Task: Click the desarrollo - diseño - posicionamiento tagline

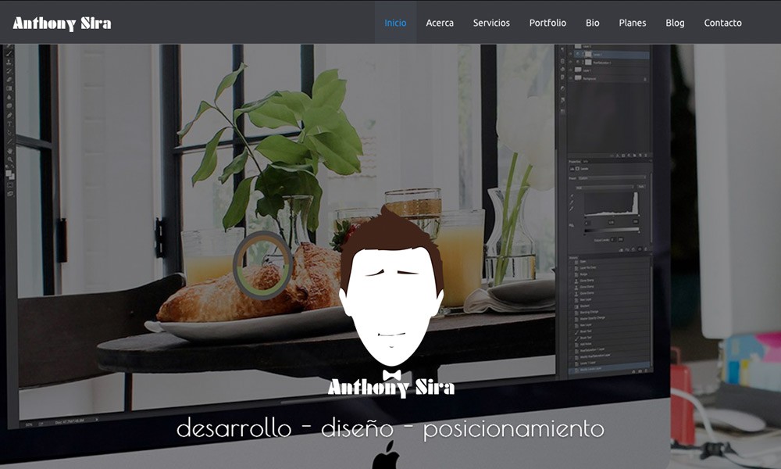Action: (x=390, y=428)
